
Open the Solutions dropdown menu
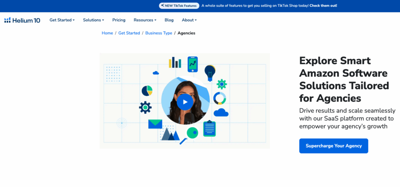point(93,20)
